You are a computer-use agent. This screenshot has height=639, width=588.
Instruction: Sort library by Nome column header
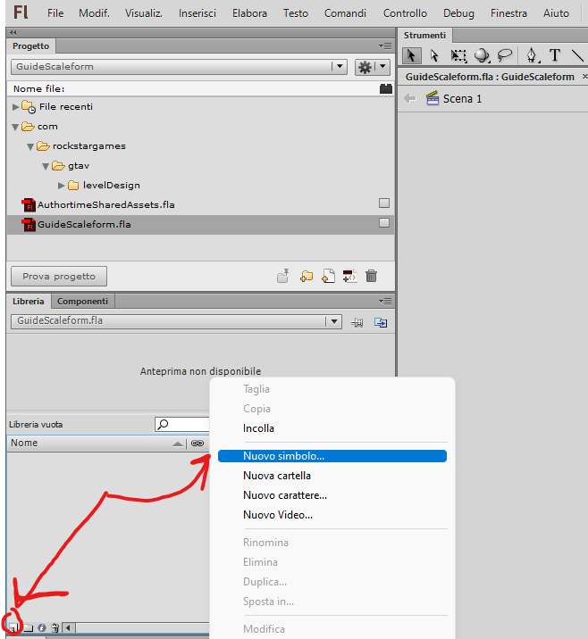[x=97, y=443]
